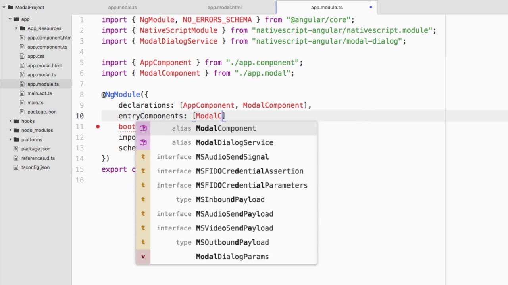
Task: Open main.ts in the tree
Action: (x=35, y=103)
